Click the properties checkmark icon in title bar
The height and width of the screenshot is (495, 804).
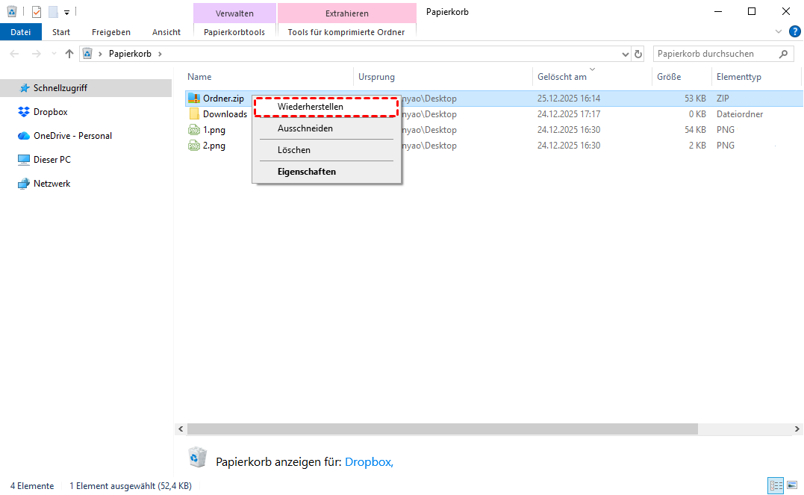(37, 12)
